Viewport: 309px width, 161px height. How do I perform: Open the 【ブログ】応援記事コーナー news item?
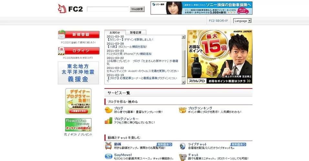142,79
